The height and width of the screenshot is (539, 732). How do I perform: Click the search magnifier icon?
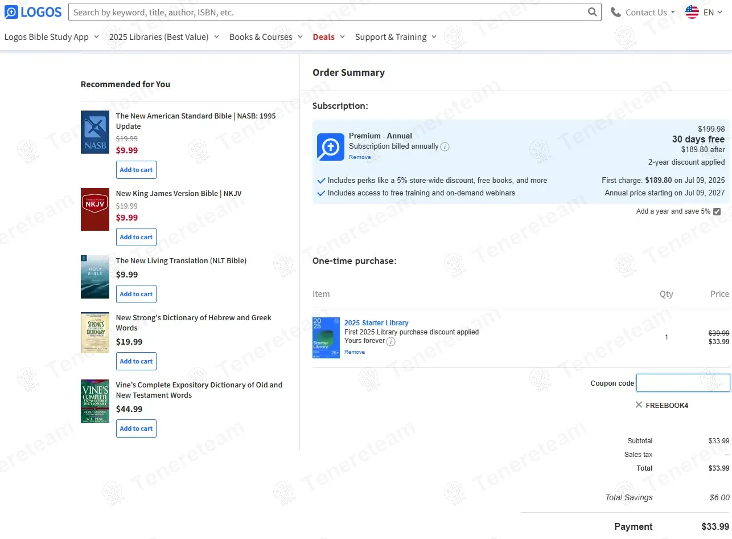click(593, 12)
